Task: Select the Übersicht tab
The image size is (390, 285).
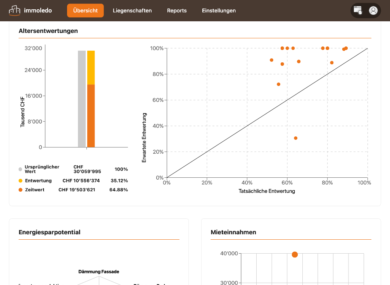Action: [85, 10]
